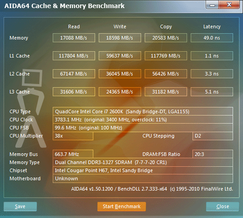Close the benchmark dialog via Close button

tap(223, 206)
